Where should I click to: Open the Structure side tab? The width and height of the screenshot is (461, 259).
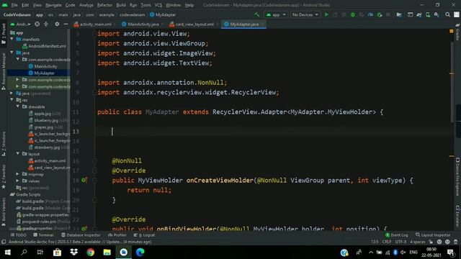(4, 144)
